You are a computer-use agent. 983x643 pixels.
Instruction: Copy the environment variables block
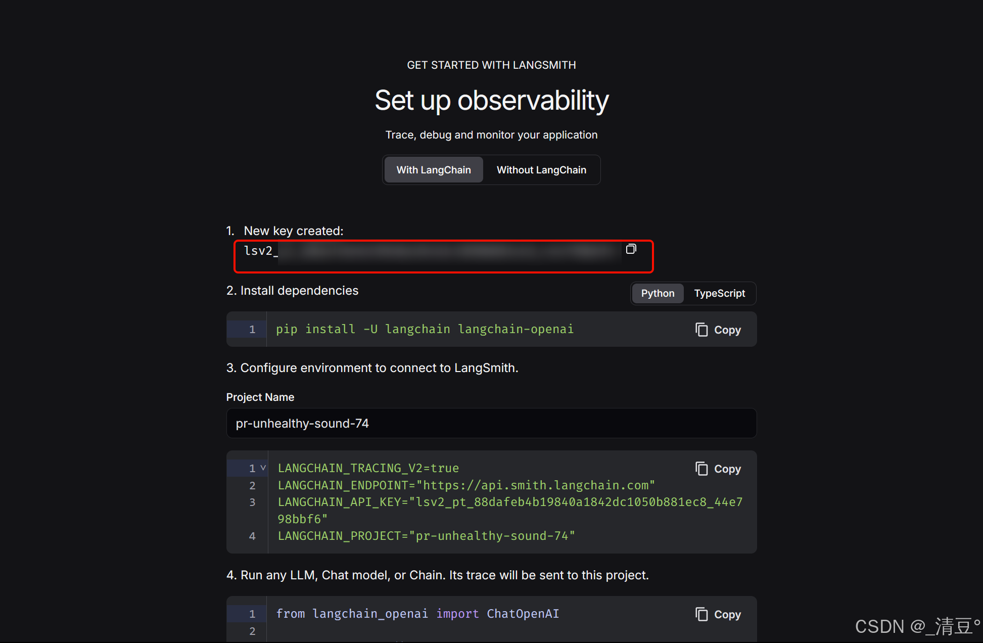[718, 469]
